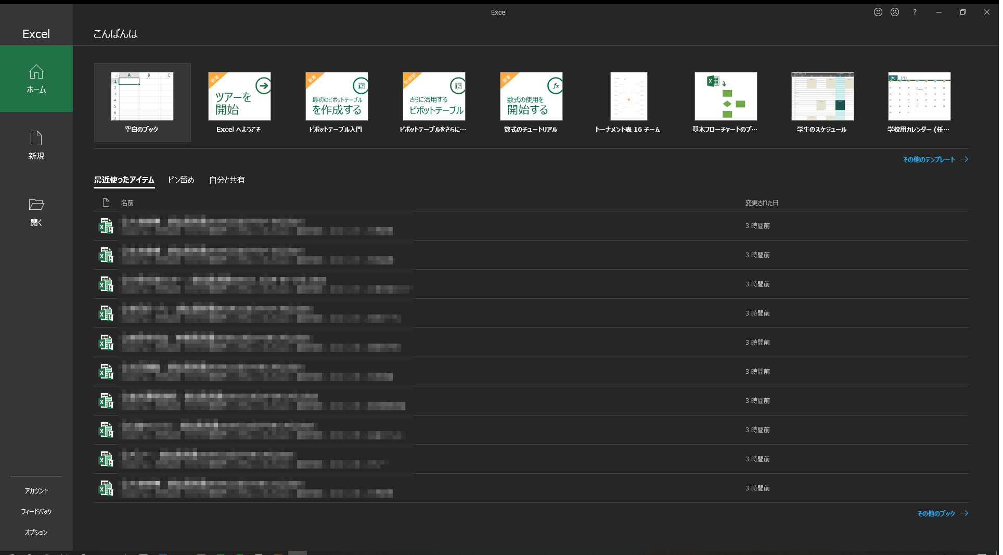Viewport: 1003px width, 555px height.
Task: Open the ピボットテーブル入門 template
Action: 336,103
